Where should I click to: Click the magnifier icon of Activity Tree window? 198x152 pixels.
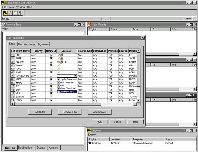pyautogui.click(x=3, y=25)
